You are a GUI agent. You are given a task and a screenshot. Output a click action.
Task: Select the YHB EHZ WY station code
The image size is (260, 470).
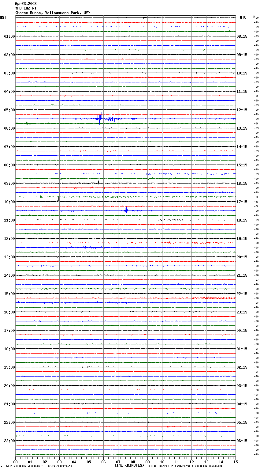click(x=26, y=8)
